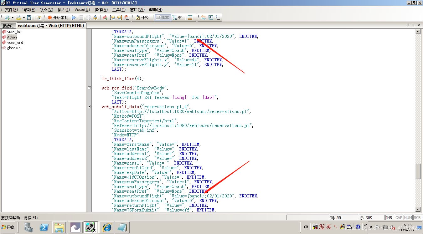Click the New Script toolbar icon

click(x=7, y=18)
